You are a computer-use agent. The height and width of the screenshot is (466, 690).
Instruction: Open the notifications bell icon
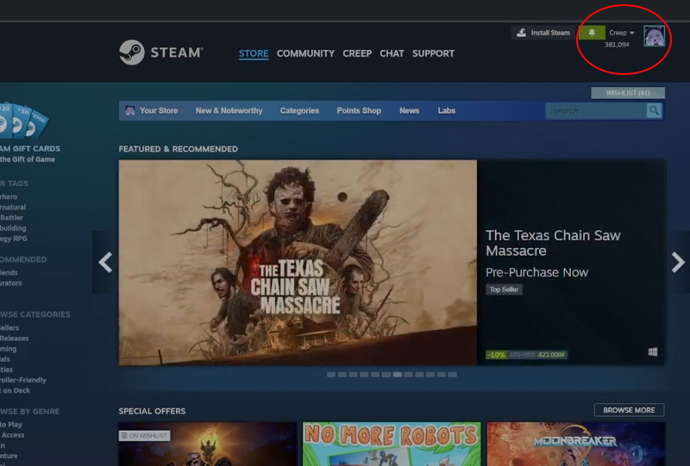pyautogui.click(x=592, y=33)
